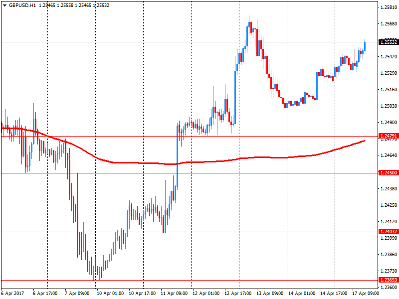Click the 6 Apr 17:00 time axis label
The height and width of the screenshot is (299, 399).
45,294
